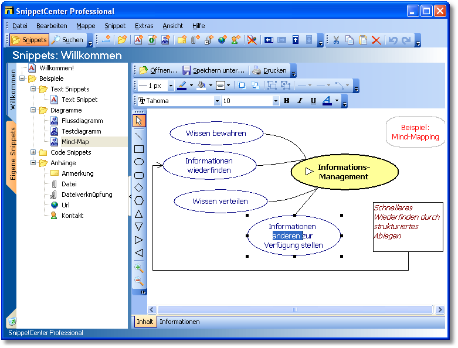The height and width of the screenshot is (348, 458).
Task: Add a new note attachment
Action: coord(182,40)
